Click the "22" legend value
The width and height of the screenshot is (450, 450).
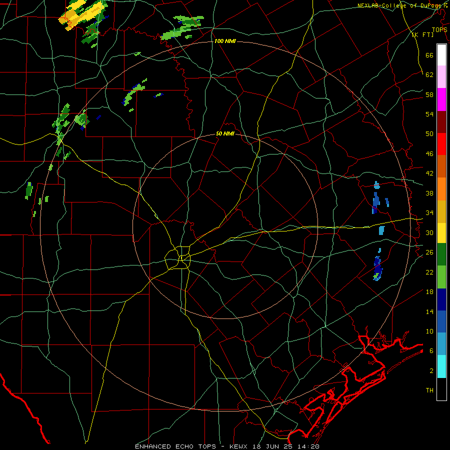[429, 272]
